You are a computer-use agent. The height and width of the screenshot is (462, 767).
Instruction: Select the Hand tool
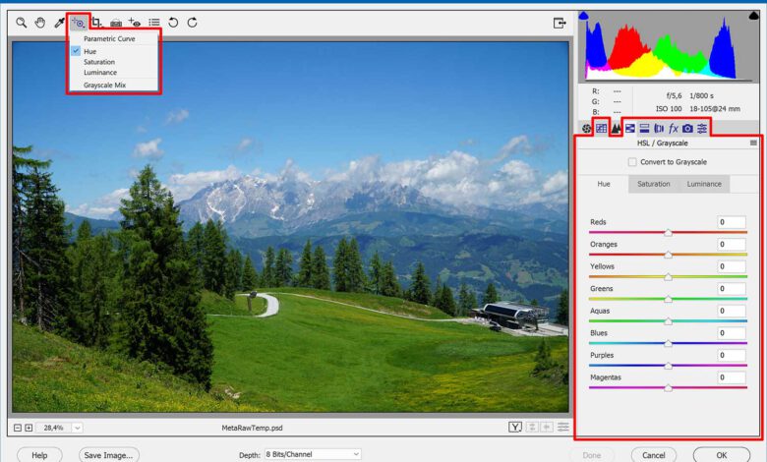pyautogui.click(x=40, y=22)
